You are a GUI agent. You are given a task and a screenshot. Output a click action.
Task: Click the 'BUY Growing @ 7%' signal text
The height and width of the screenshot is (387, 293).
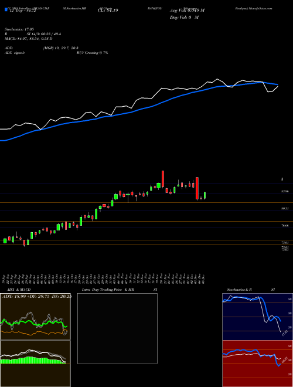92,53
